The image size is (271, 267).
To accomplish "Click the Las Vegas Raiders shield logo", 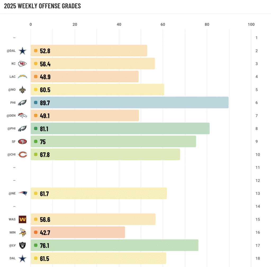I will pos(22,245).
